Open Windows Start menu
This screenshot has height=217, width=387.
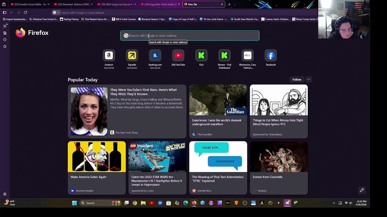pos(74,203)
